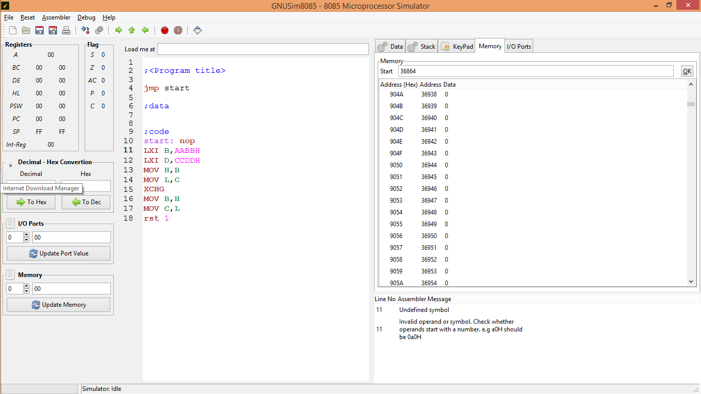Viewport: 701px width, 394px height.
Task: Click the Assemble gears toolbar icon
Action: (x=99, y=30)
